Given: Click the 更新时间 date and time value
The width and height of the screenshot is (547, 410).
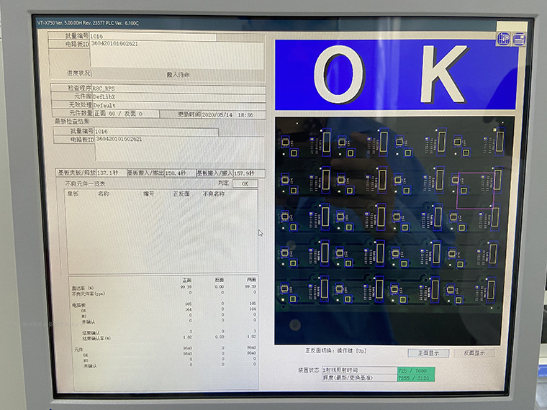Looking at the screenshot, I should [x=228, y=114].
